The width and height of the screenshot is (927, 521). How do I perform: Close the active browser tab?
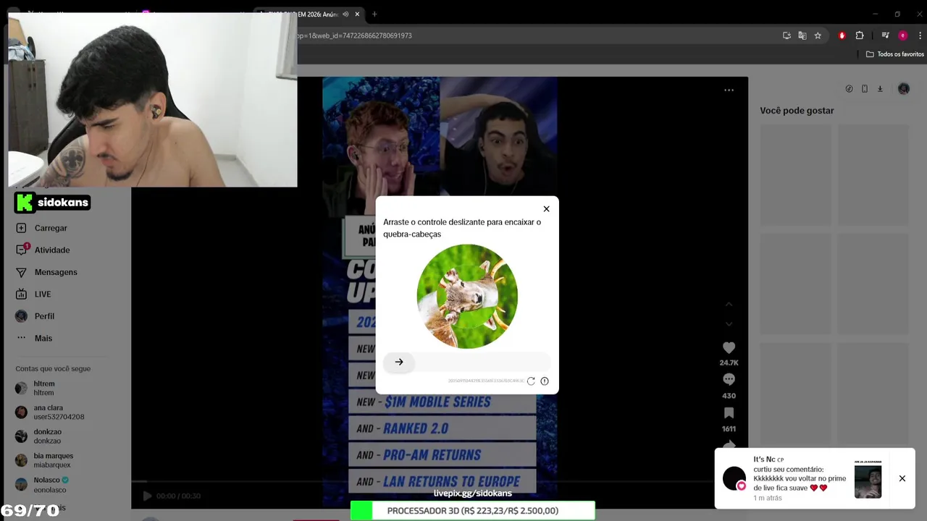tap(357, 14)
